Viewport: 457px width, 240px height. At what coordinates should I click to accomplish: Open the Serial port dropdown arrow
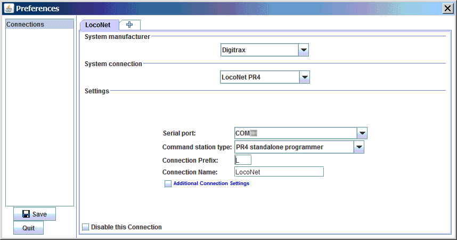click(362, 133)
